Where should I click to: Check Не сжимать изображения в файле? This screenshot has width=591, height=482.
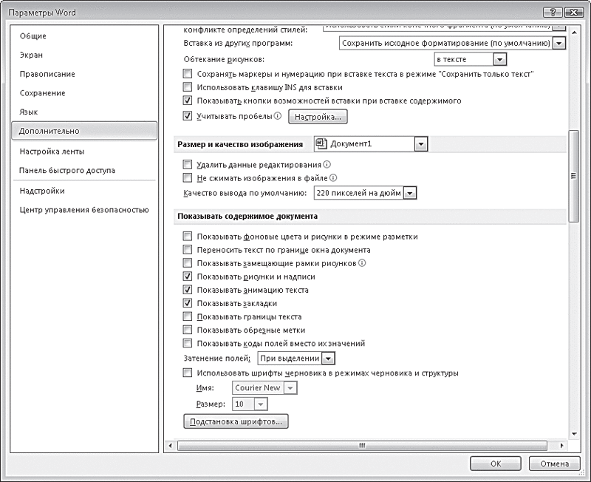coord(188,177)
